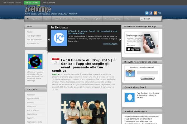
Task: Go to the home icon in navigation bar
Action: pos(27,19)
